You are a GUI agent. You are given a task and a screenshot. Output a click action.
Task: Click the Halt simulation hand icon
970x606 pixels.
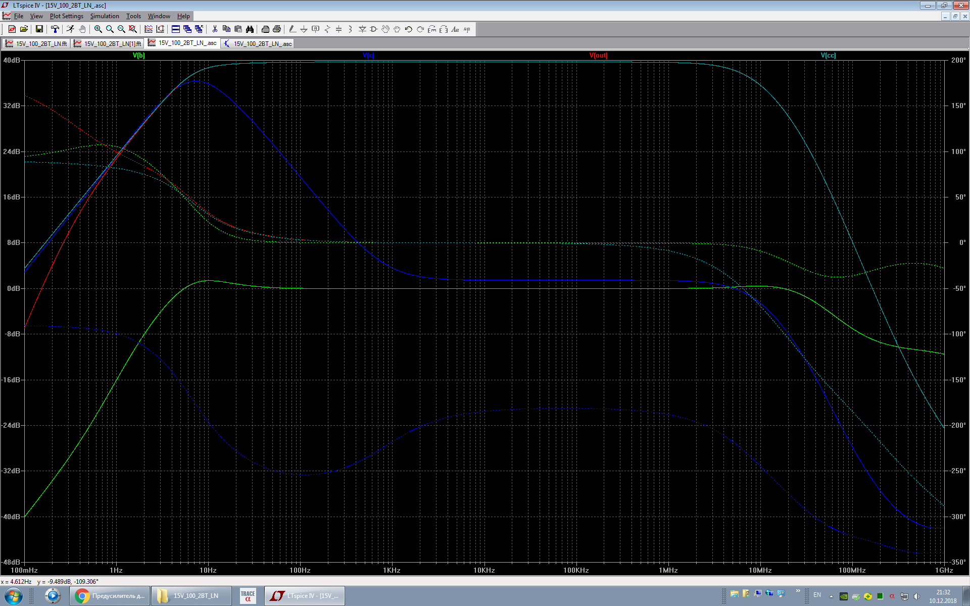coord(82,29)
